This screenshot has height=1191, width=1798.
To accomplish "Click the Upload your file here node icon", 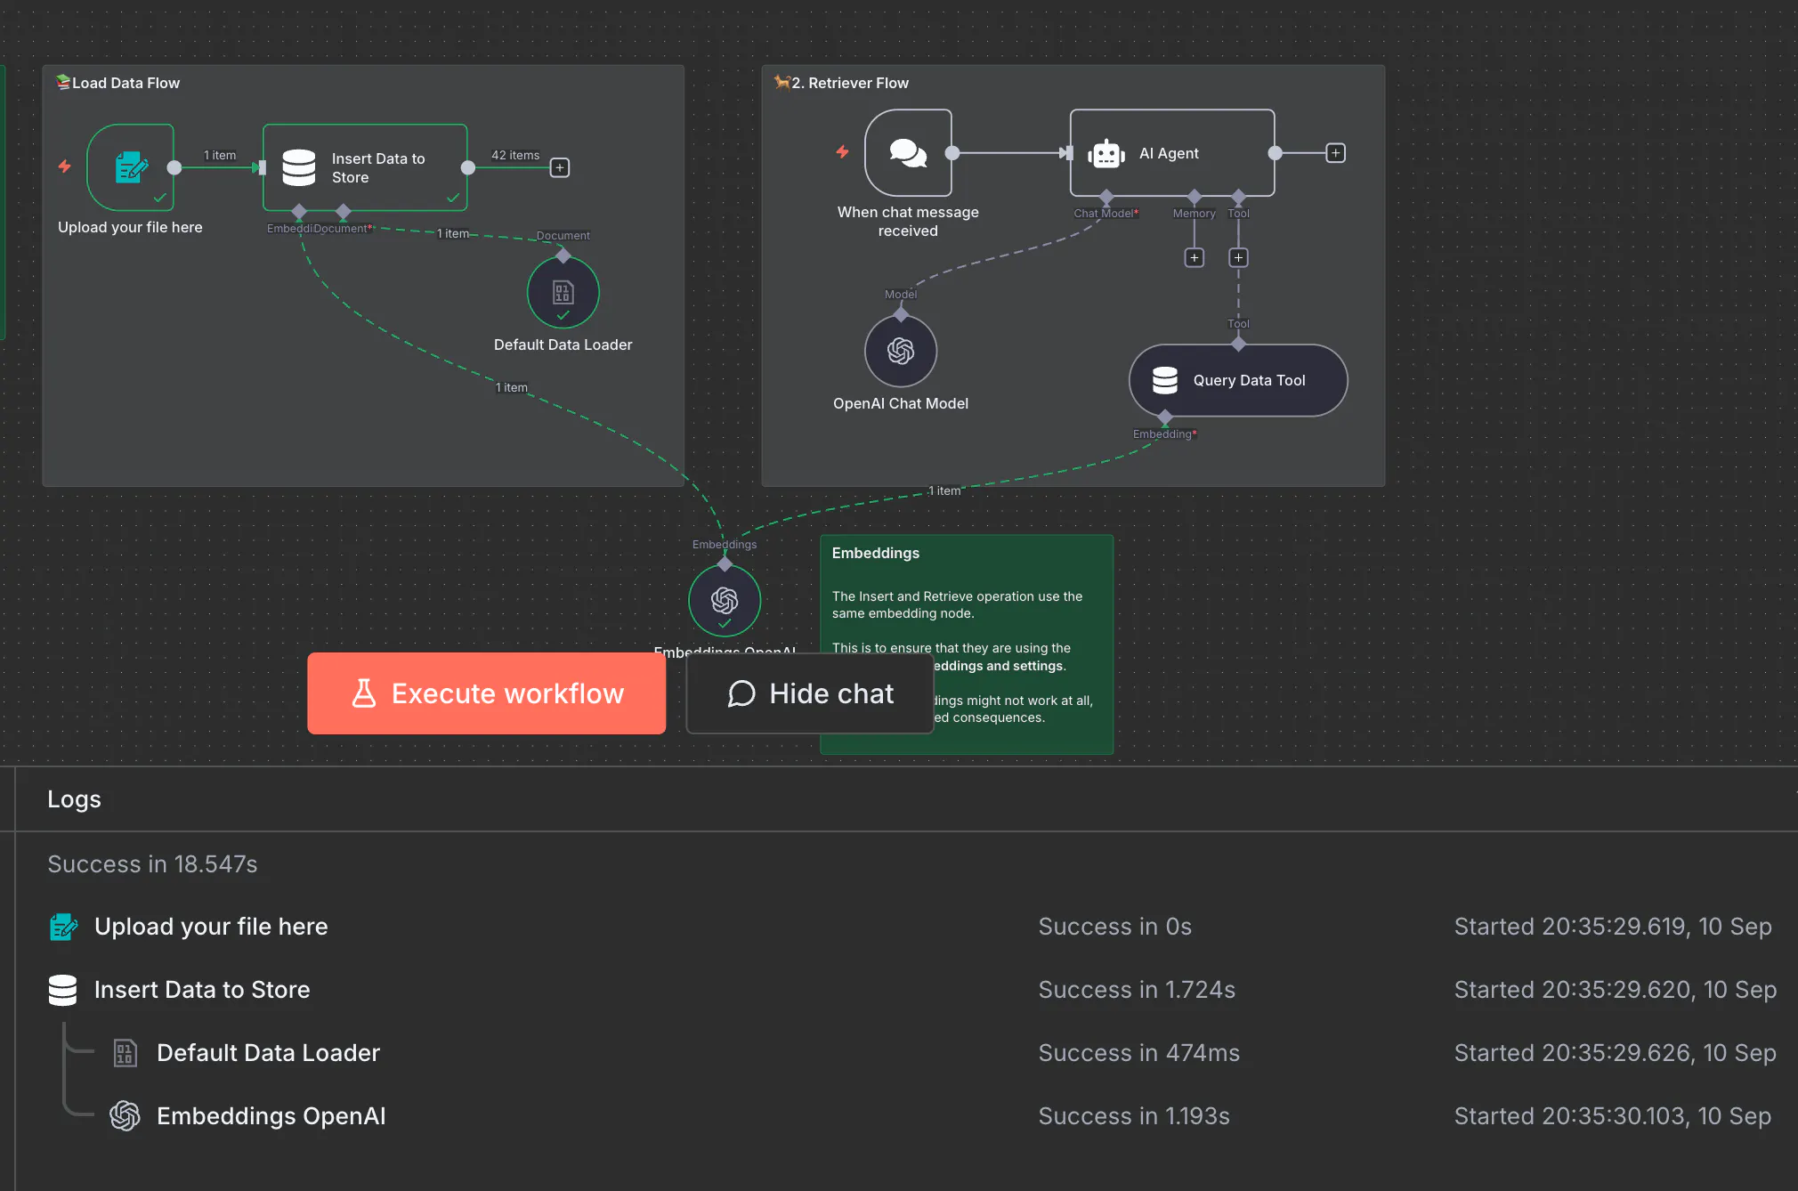I will (130, 166).
